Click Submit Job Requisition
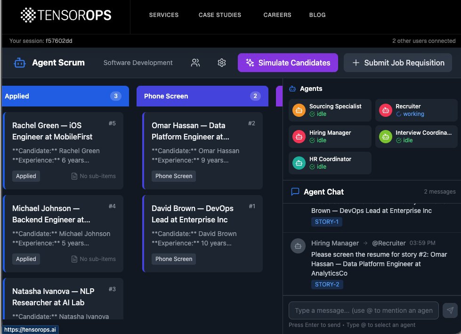Viewport: 461px width, 334px height. tap(397, 62)
